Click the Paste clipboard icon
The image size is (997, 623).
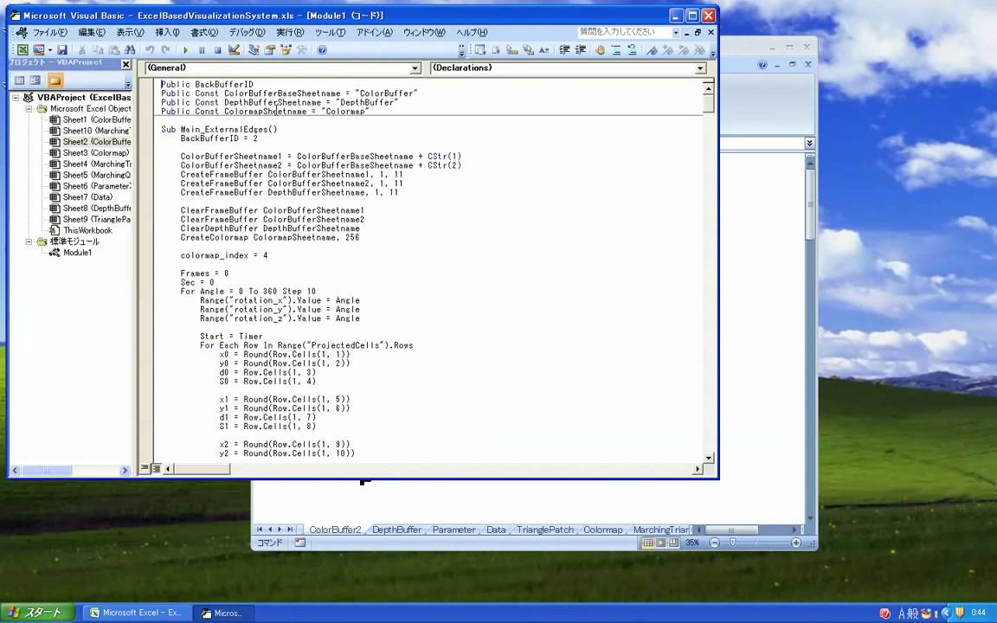(114, 49)
